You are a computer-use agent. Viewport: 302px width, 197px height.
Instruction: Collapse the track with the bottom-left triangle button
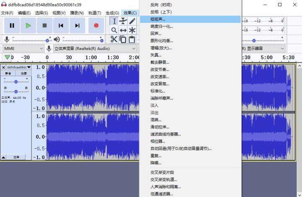(4, 157)
